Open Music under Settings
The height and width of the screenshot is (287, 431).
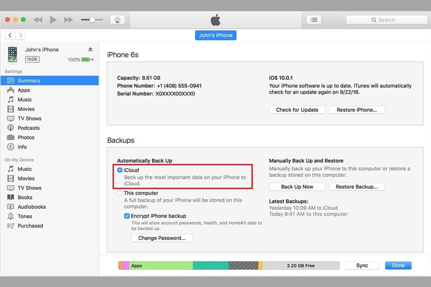tap(50, 99)
